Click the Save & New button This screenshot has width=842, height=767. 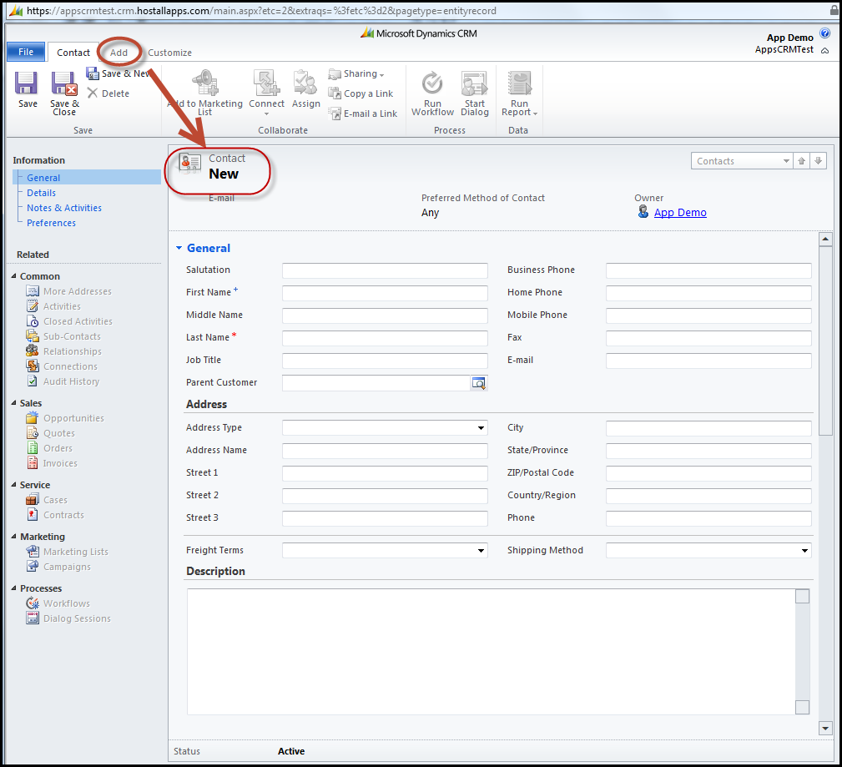(x=119, y=73)
